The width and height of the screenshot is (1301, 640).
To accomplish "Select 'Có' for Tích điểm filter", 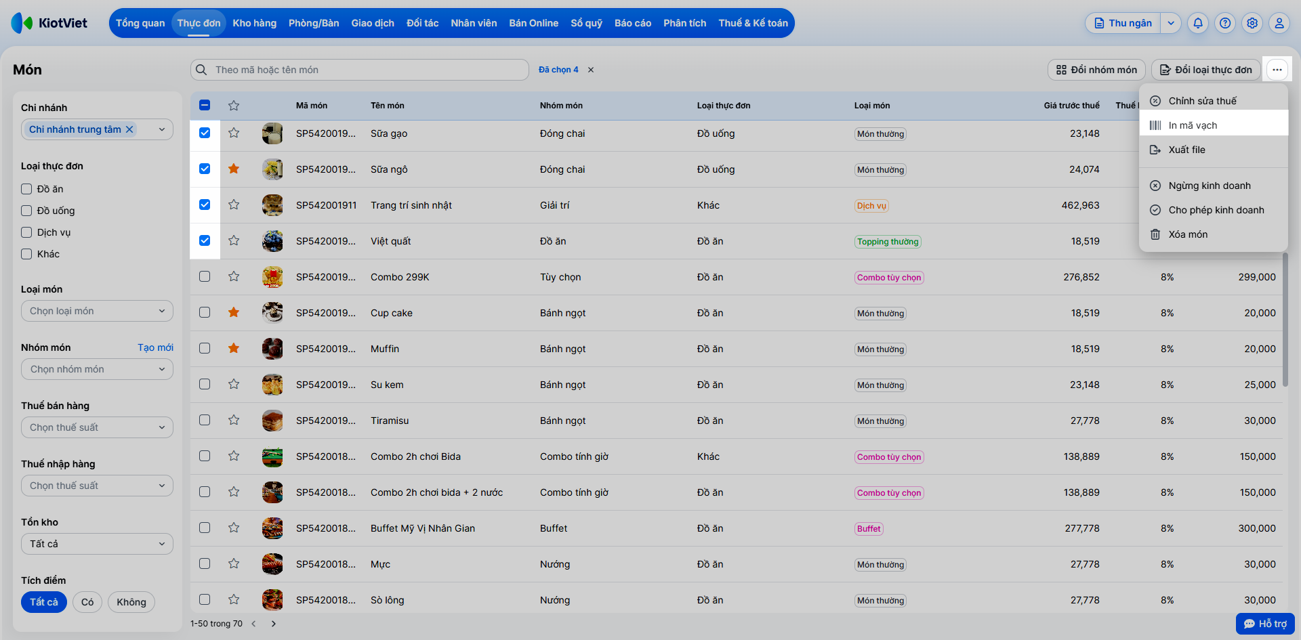I will click(x=87, y=602).
